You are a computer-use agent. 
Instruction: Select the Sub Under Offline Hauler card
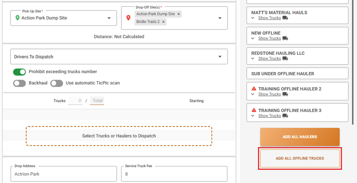pos(297,73)
